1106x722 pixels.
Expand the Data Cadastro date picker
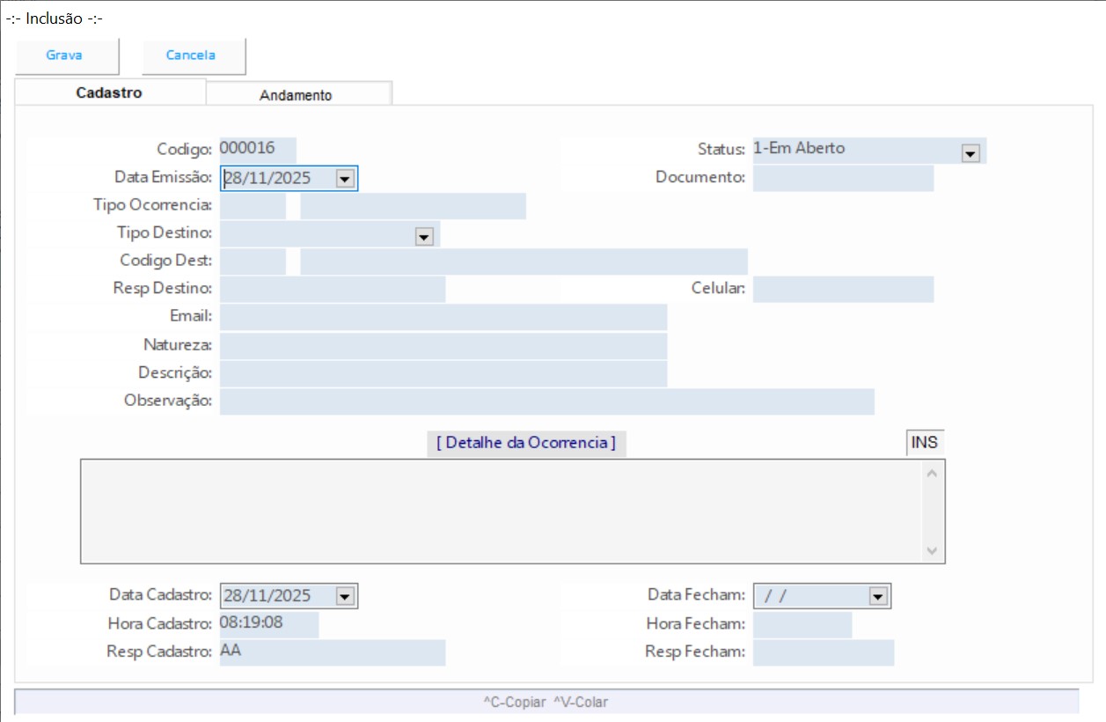click(x=345, y=596)
